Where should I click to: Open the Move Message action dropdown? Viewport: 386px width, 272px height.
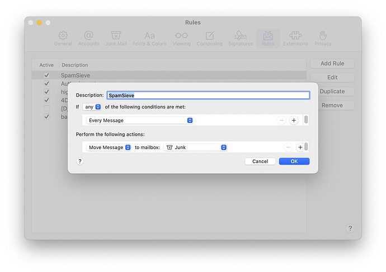(109, 147)
